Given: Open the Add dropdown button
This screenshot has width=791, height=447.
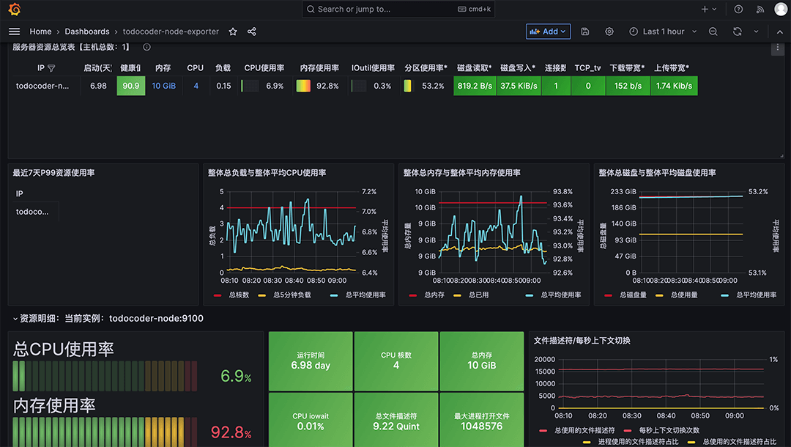Looking at the screenshot, I should (548, 32).
